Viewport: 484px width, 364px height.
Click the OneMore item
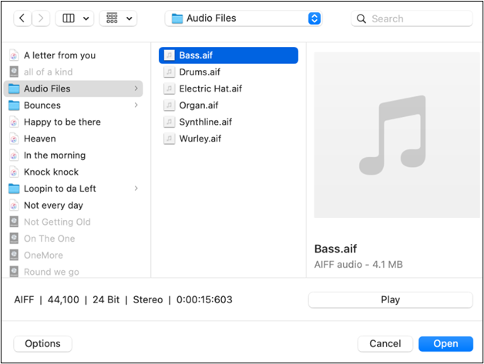click(x=73, y=255)
